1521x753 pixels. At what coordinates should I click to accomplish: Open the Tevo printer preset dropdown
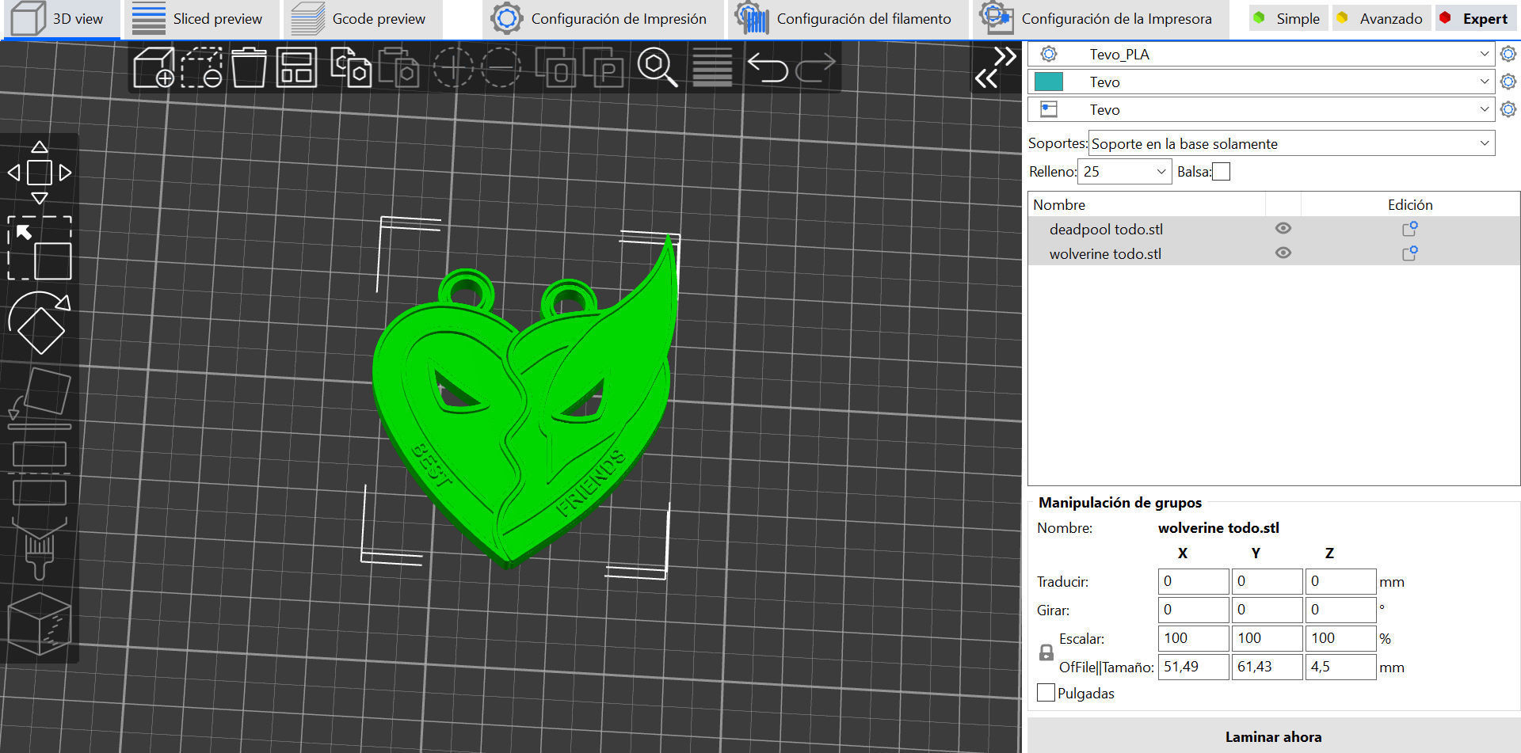[1261, 109]
